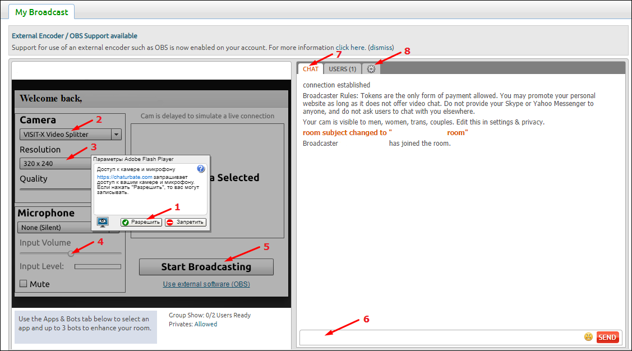The width and height of the screenshot is (632, 351).
Task: Click the Разрешить (Allow) button
Action: point(141,222)
